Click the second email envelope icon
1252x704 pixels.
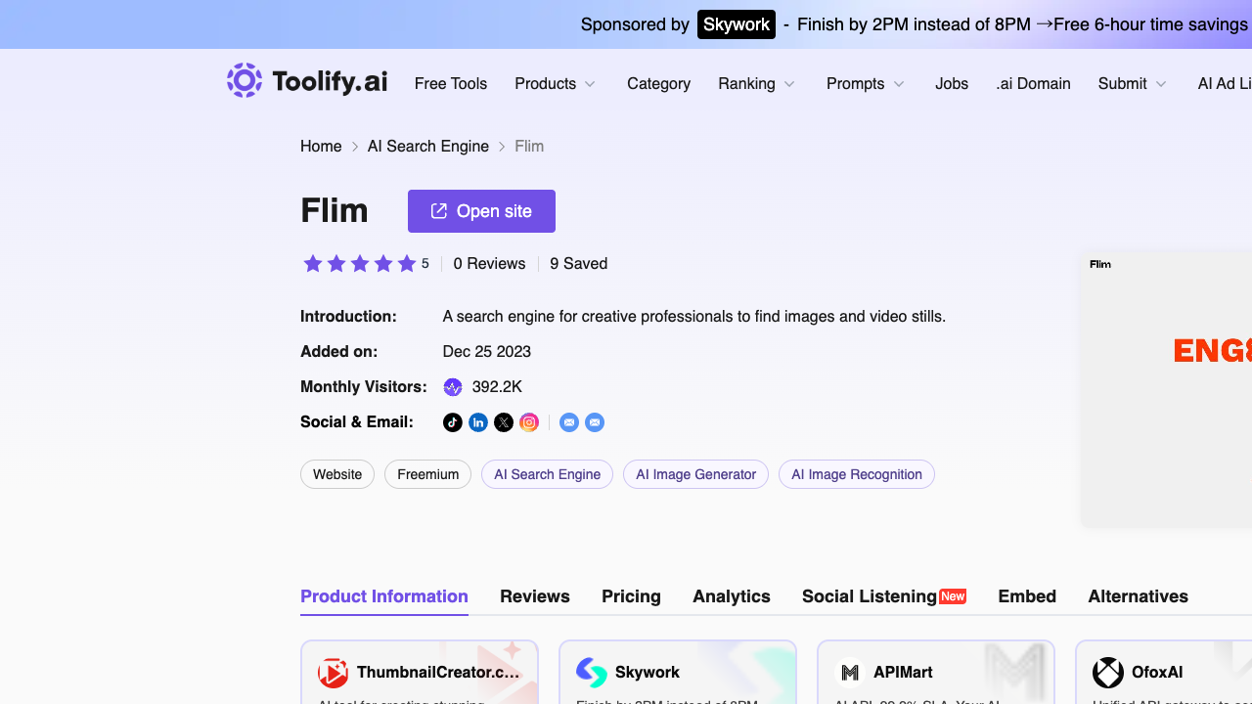(595, 422)
